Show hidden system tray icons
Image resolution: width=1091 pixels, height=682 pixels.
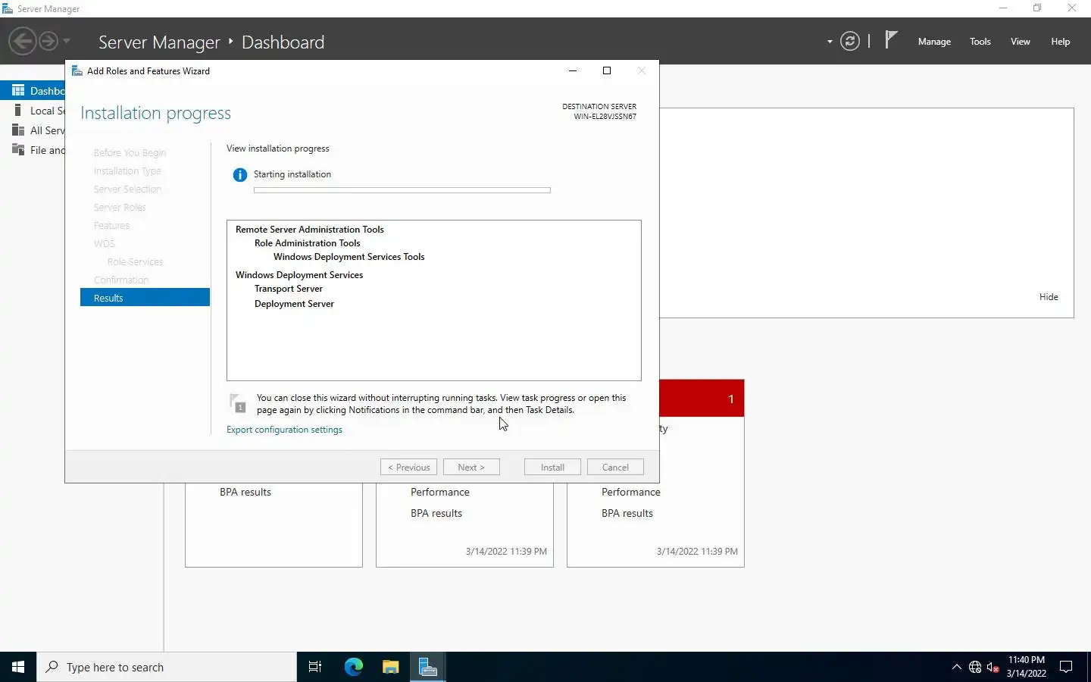tap(956, 667)
